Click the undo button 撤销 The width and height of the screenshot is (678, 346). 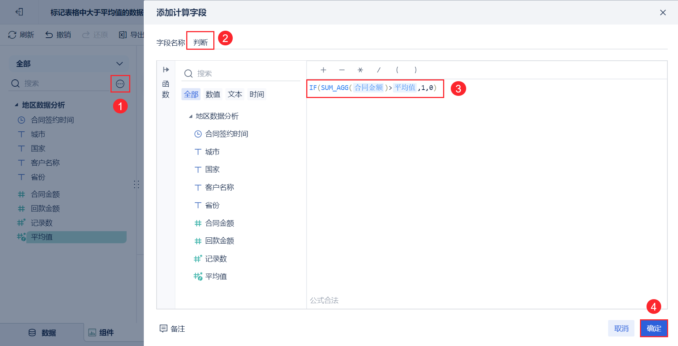(x=58, y=35)
